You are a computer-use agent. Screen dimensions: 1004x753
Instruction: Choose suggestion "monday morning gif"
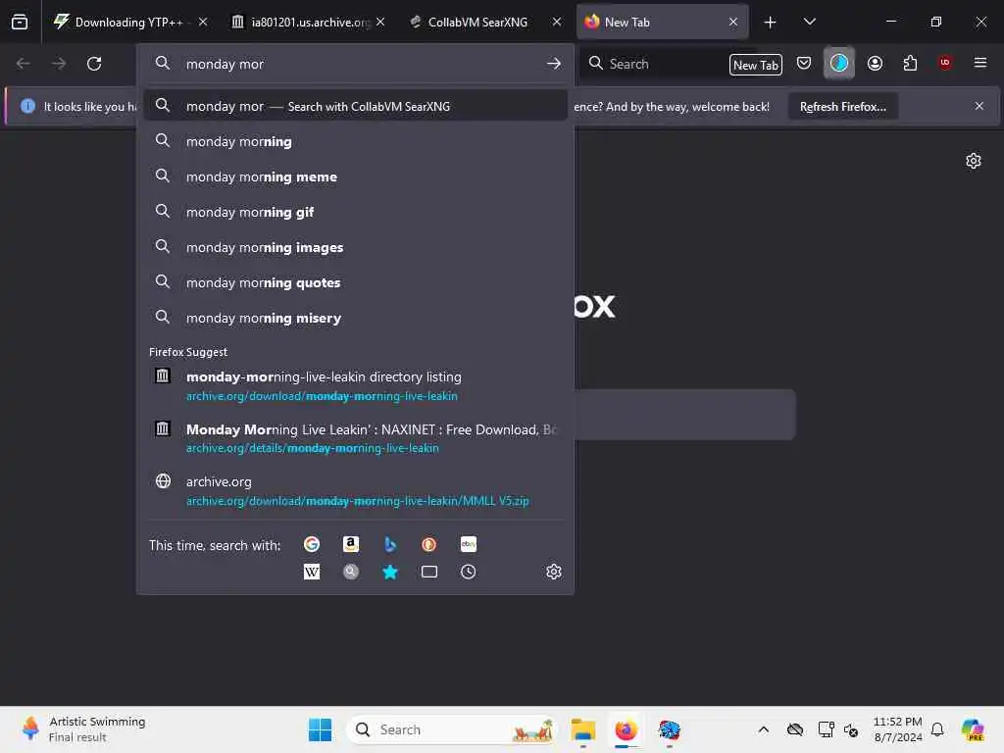355,212
